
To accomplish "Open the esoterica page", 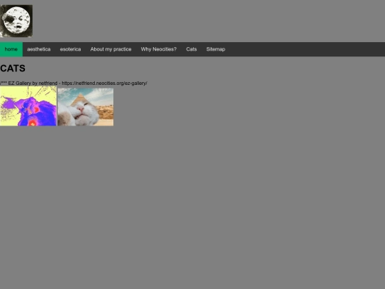I will point(71,49).
